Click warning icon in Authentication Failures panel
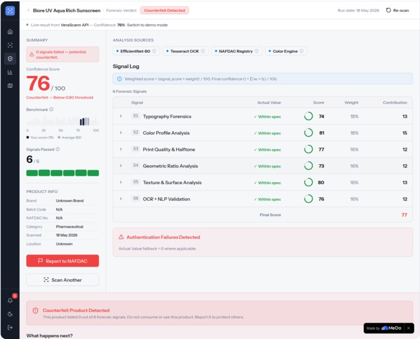The width and height of the screenshot is (420, 339). coord(121,237)
